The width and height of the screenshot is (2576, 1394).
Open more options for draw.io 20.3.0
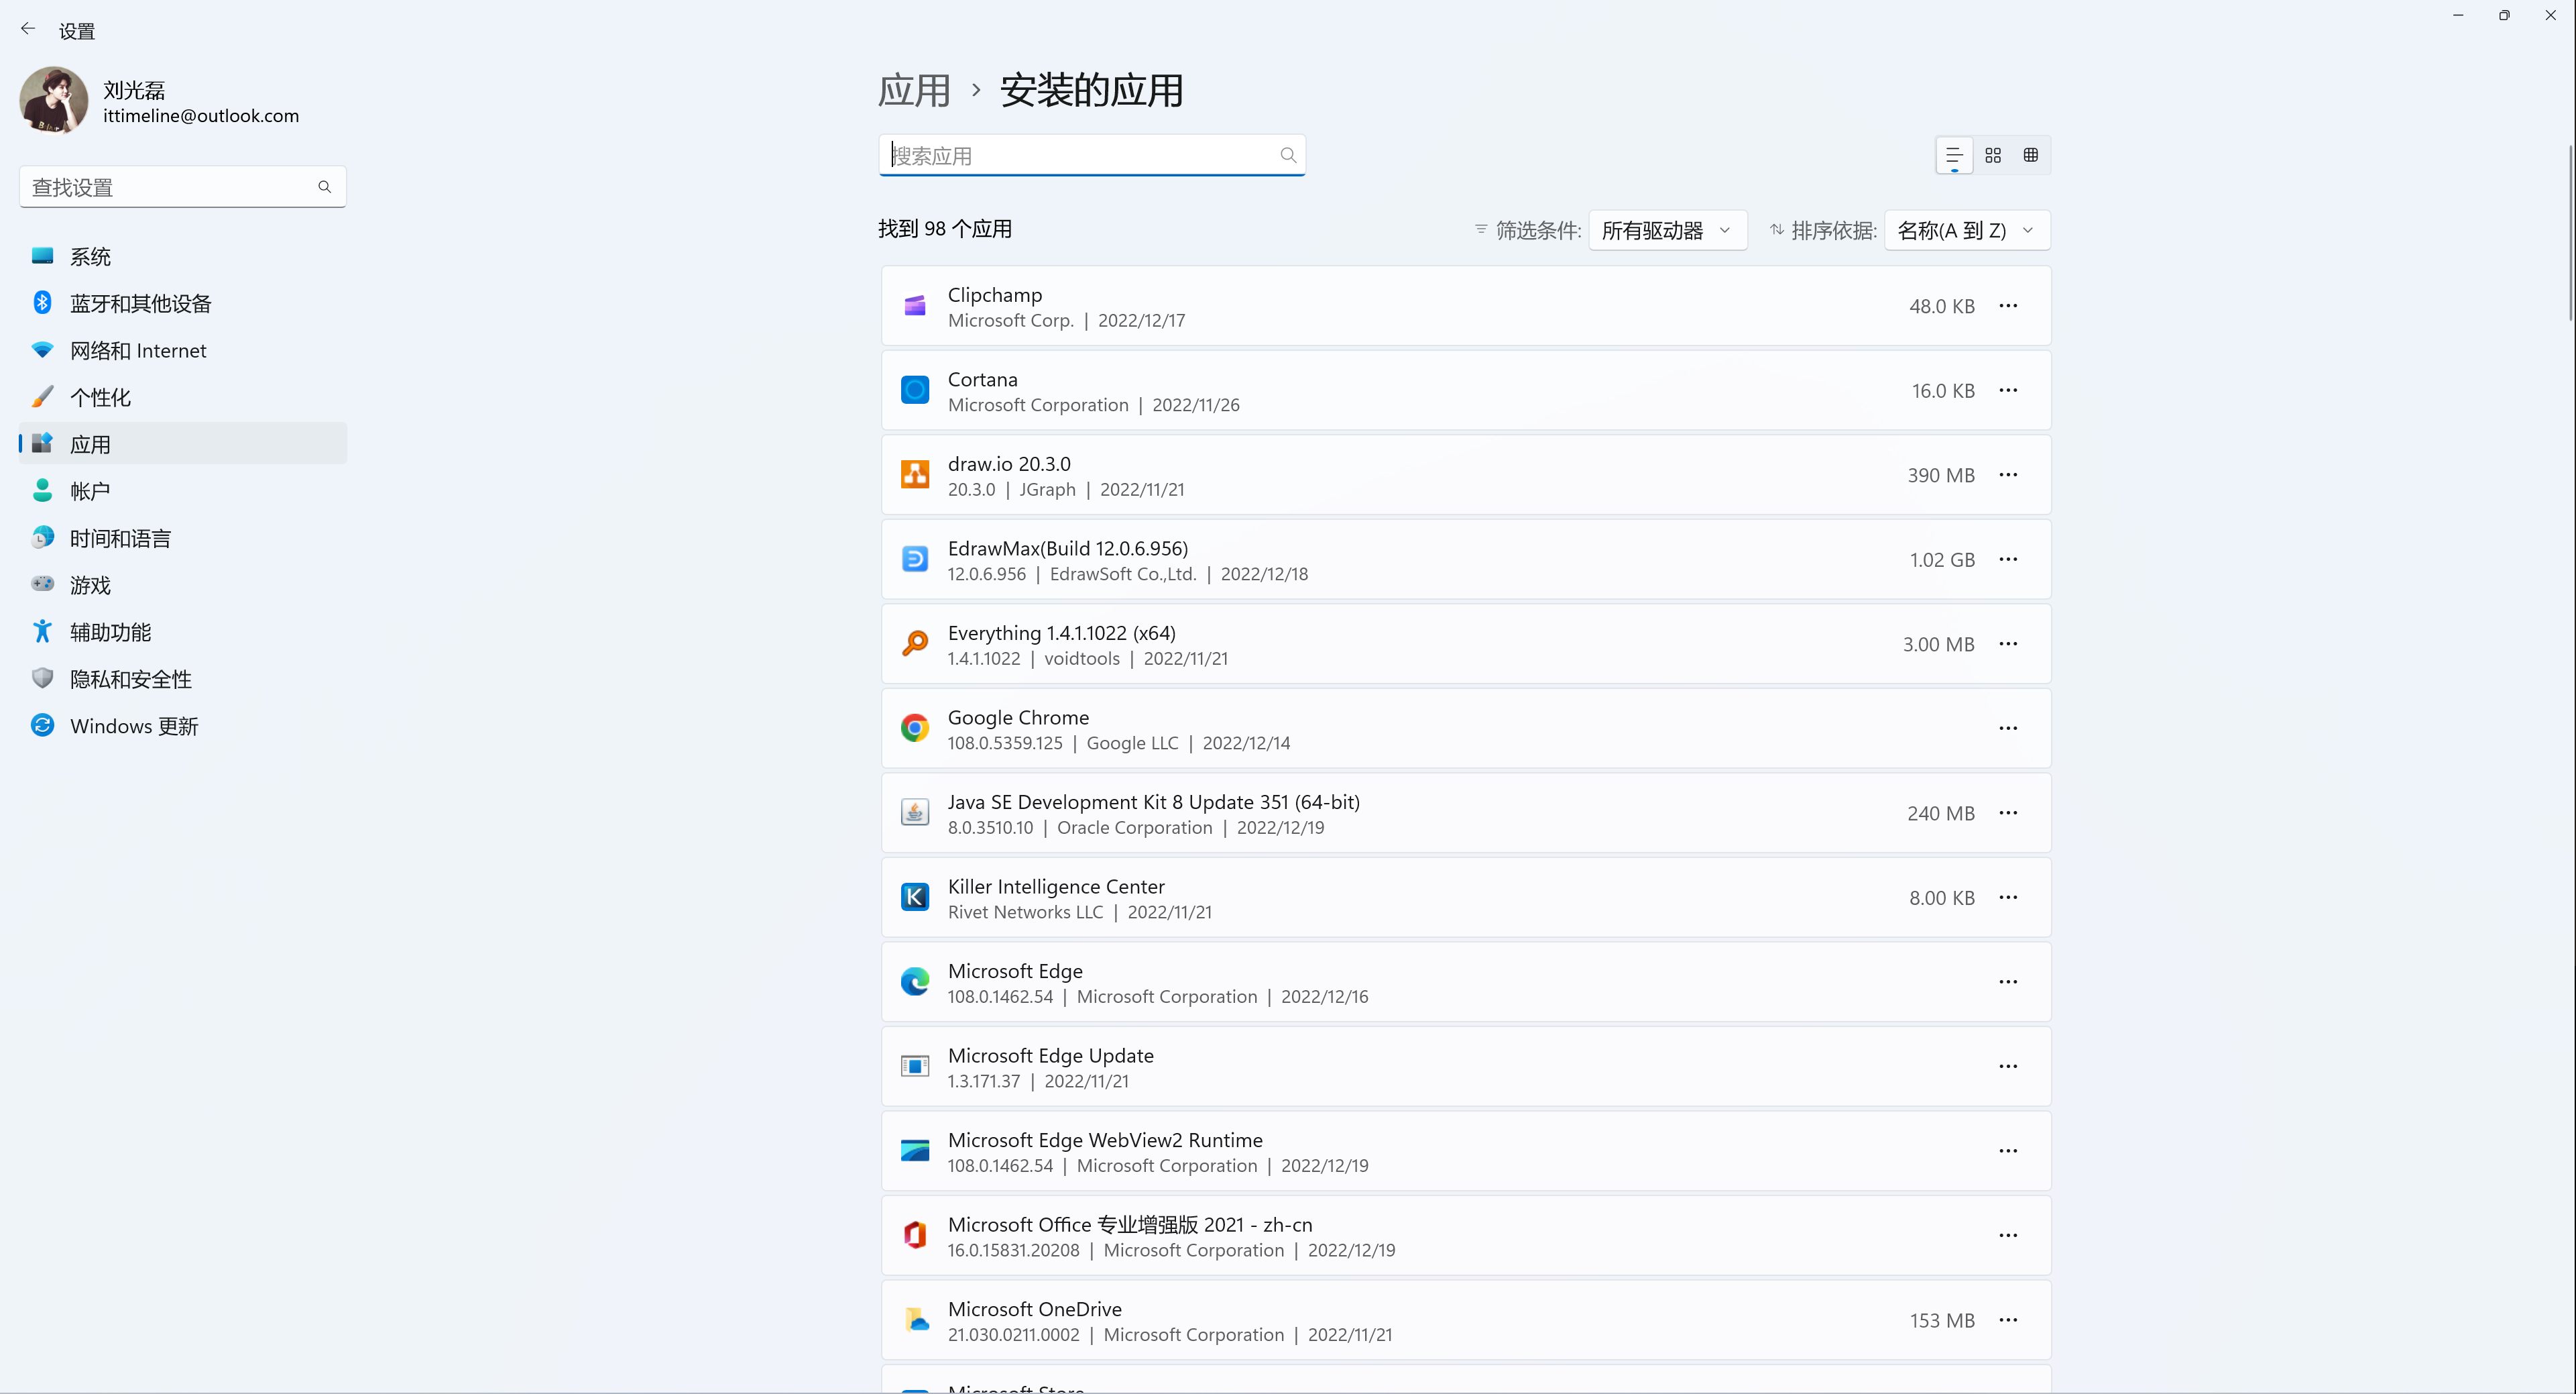(2008, 474)
